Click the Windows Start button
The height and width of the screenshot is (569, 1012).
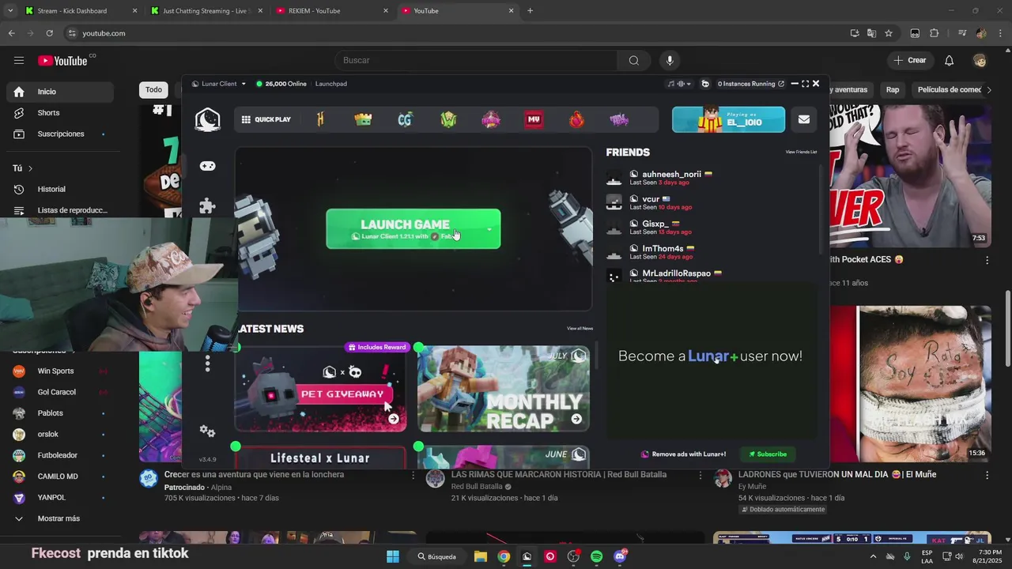(x=393, y=556)
